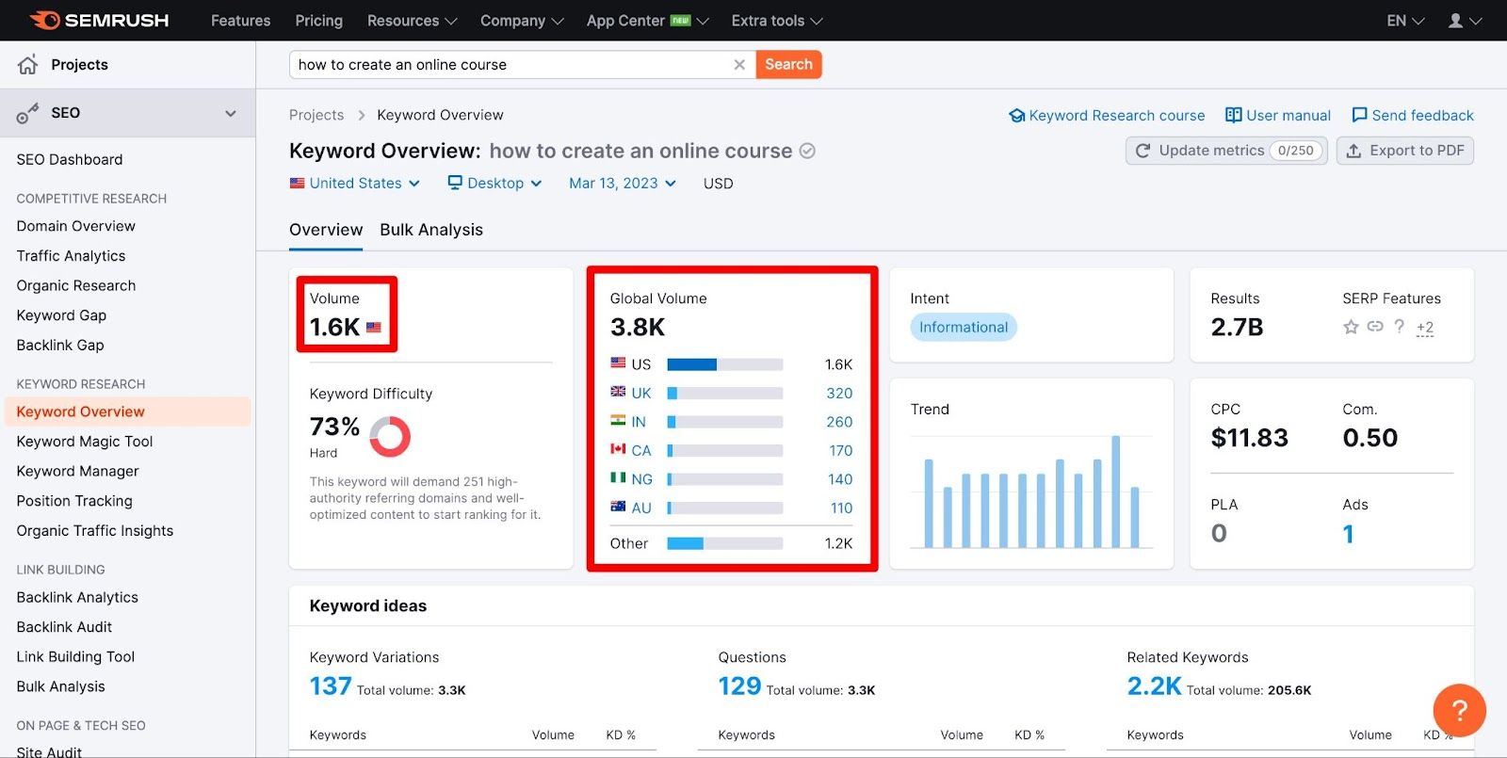Collapse the SEO sidebar section
This screenshot has height=758, width=1507.
point(231,113)
